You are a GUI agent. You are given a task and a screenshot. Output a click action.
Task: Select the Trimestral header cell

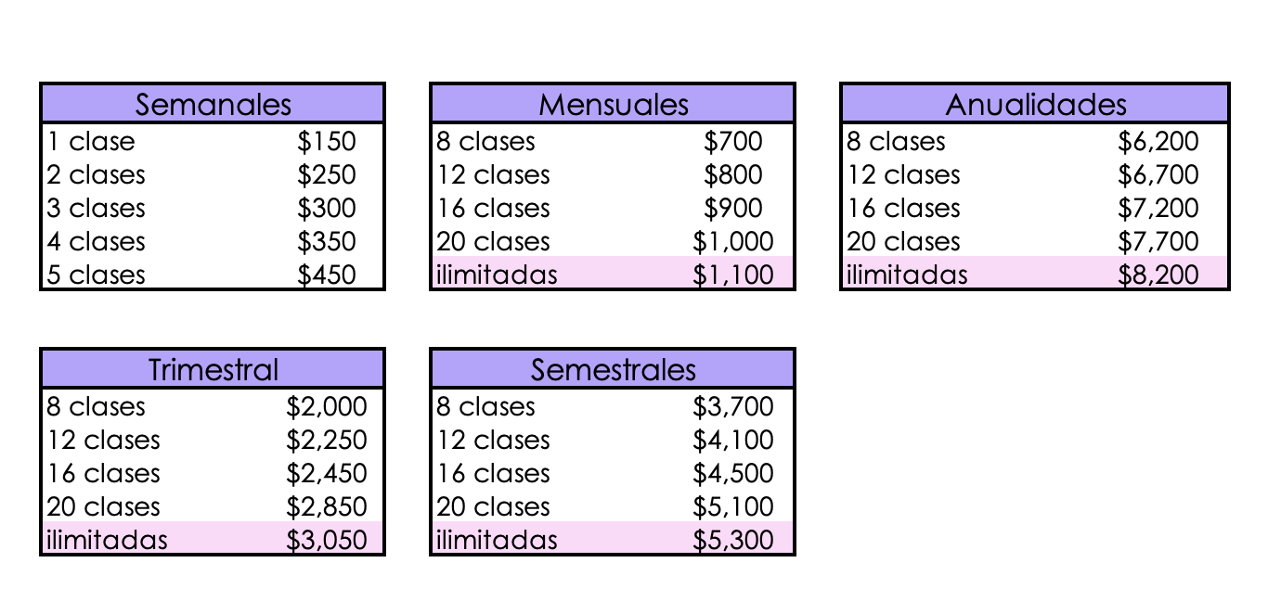point(213,370)
